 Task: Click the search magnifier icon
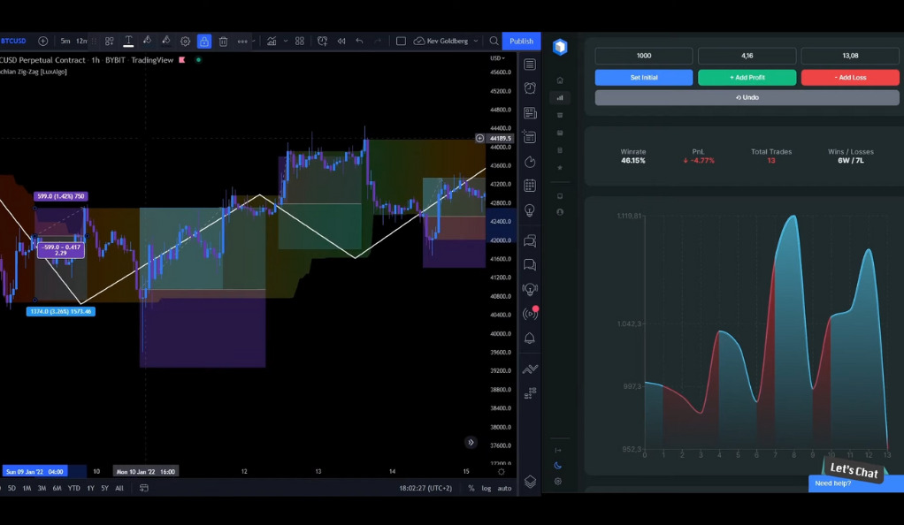click(494, 41)
